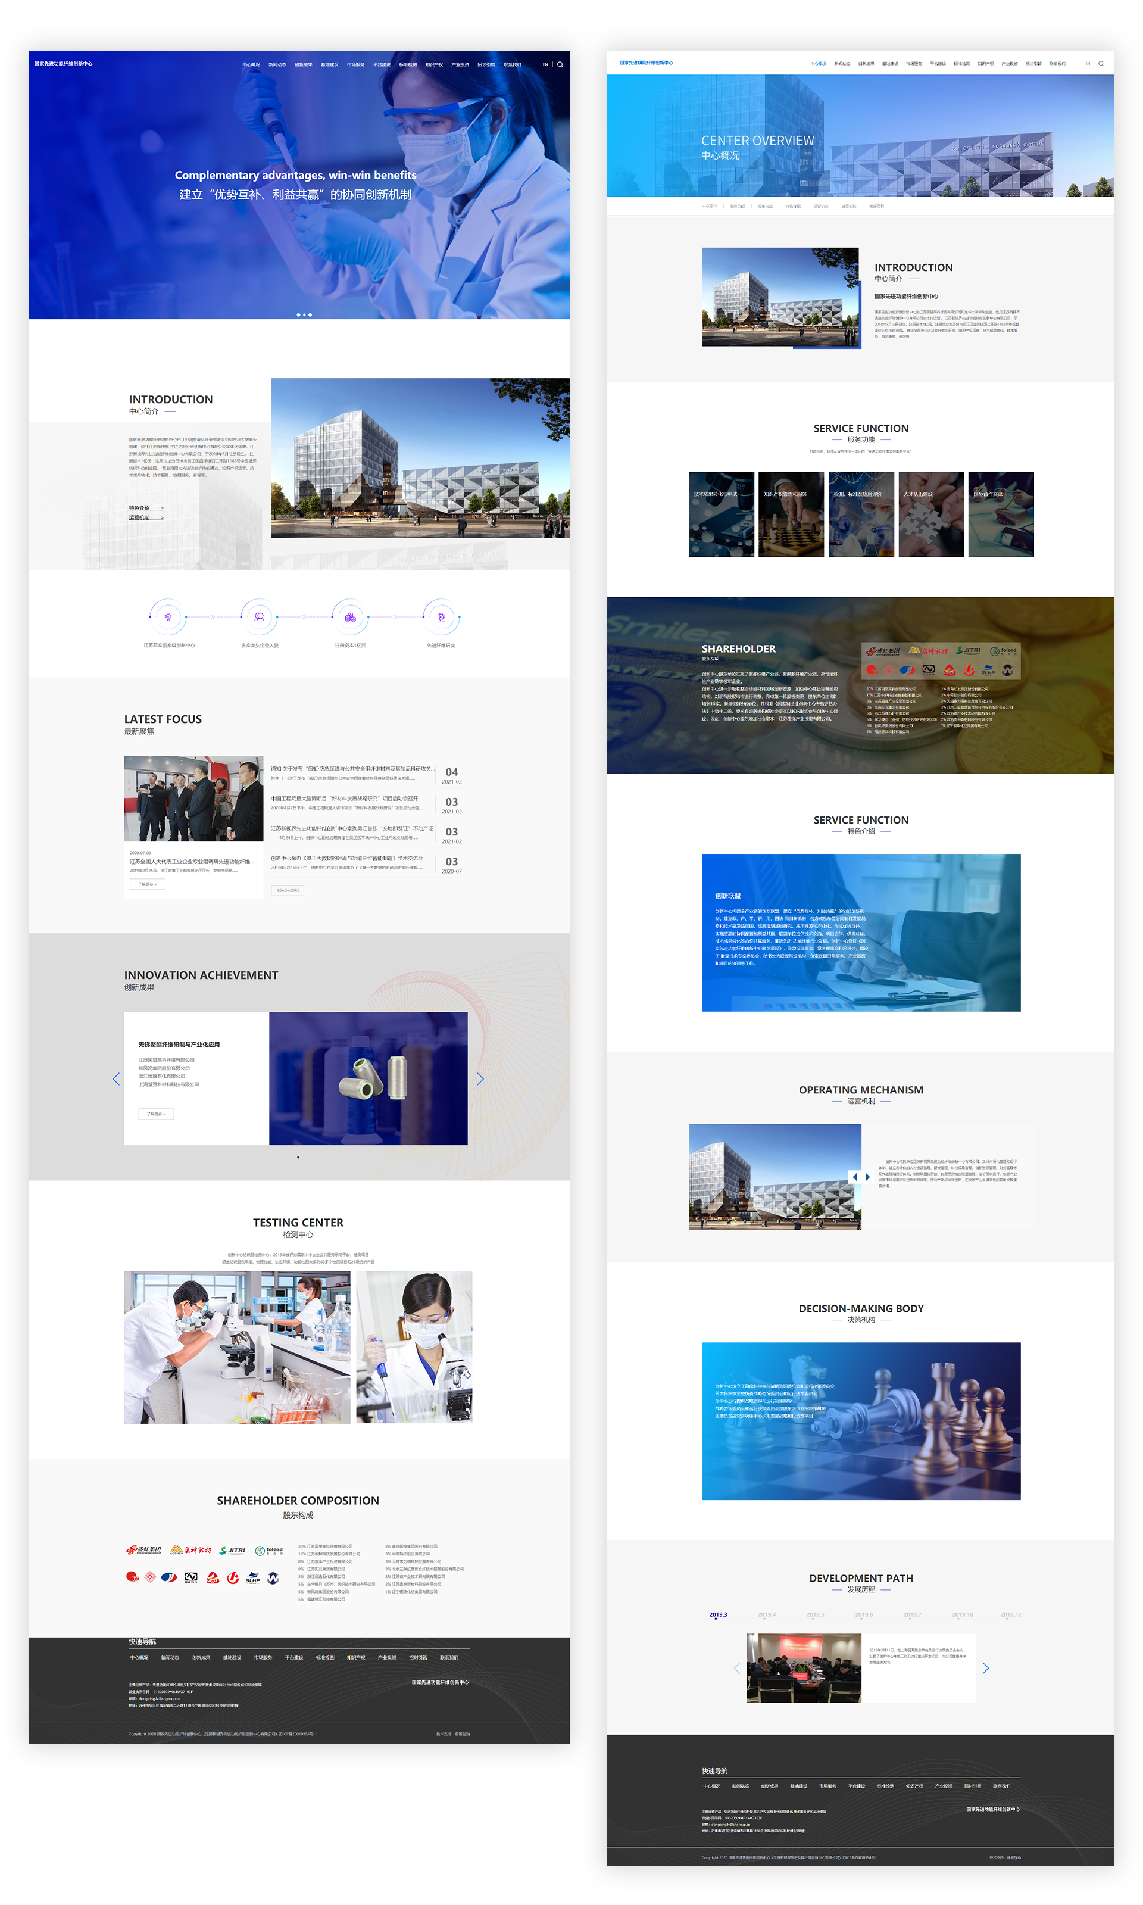
Task: Click the microscope fiber research icon
Action: [x=441, y=616]
